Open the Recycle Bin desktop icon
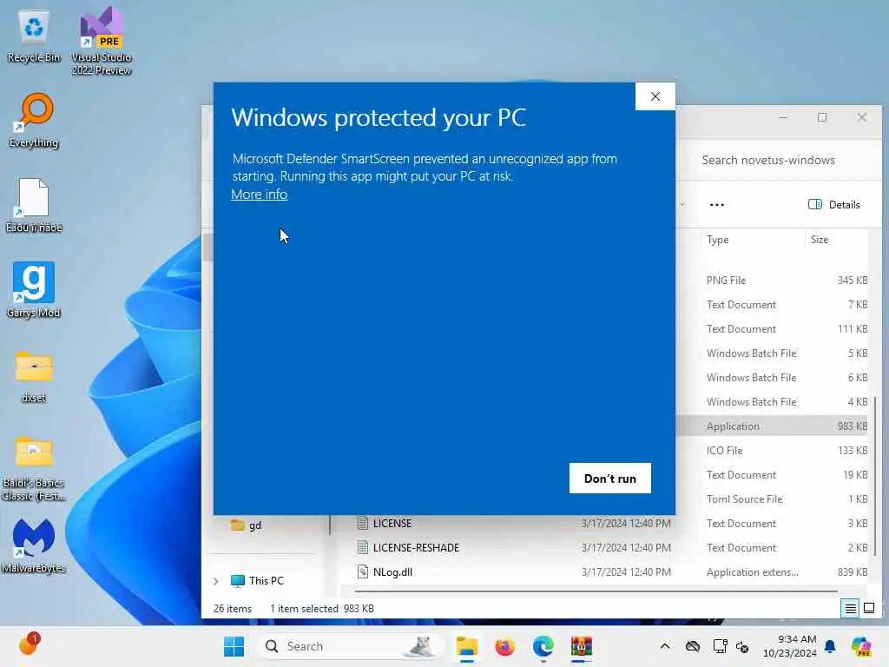Screen dimensions: 889x667 pyautogui.click(x=34, y=36)
